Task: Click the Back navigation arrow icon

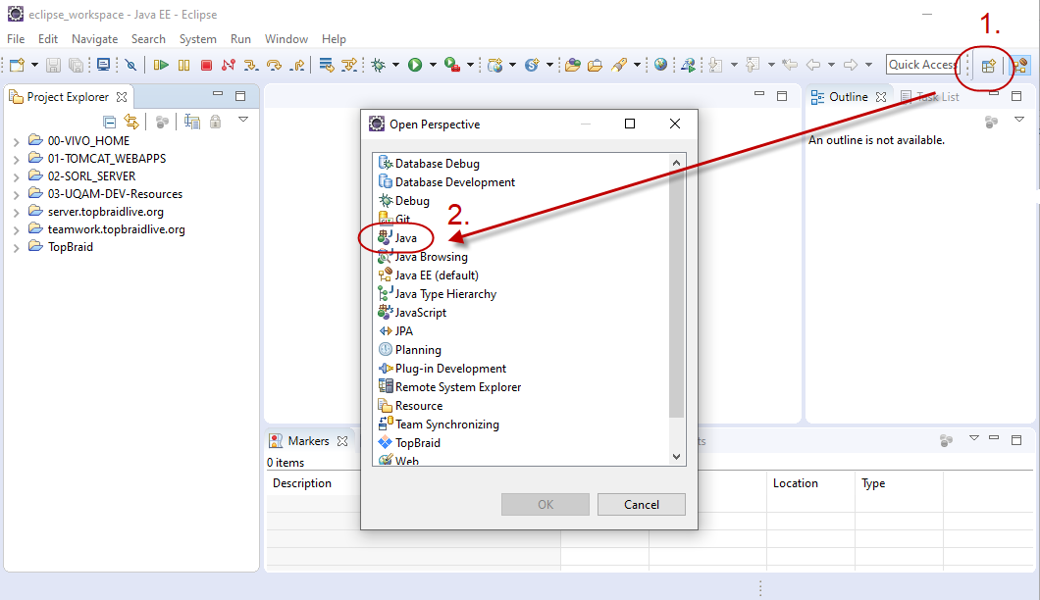Action: pos(813,65)
